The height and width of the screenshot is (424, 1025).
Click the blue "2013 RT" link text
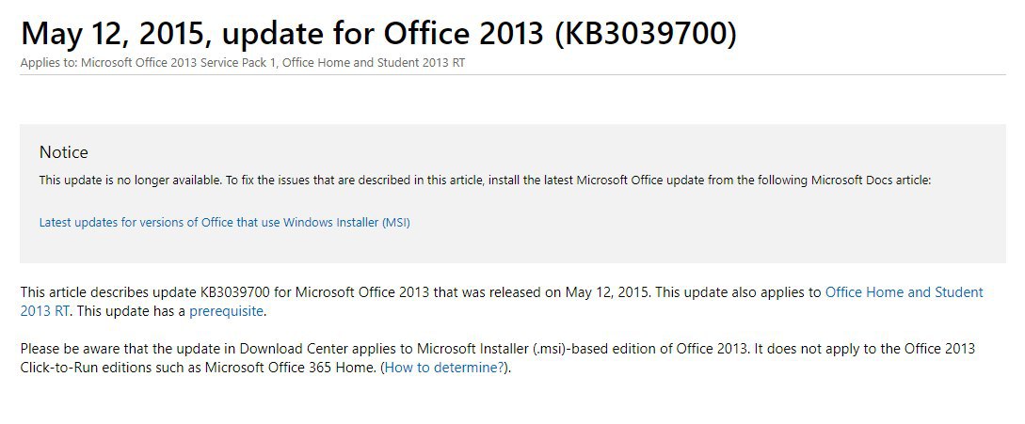[45, 311]
